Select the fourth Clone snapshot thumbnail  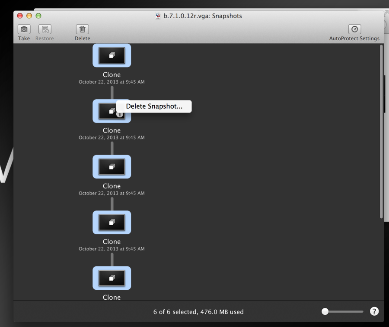(112, 222)
